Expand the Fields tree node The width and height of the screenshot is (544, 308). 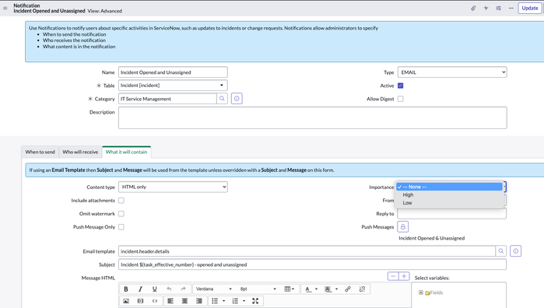tap(421, 292)
